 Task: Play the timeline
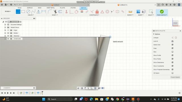[x=8, y=93]
